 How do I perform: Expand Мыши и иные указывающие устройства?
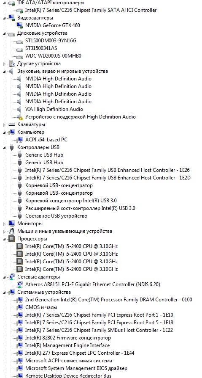tap(4, 232)
